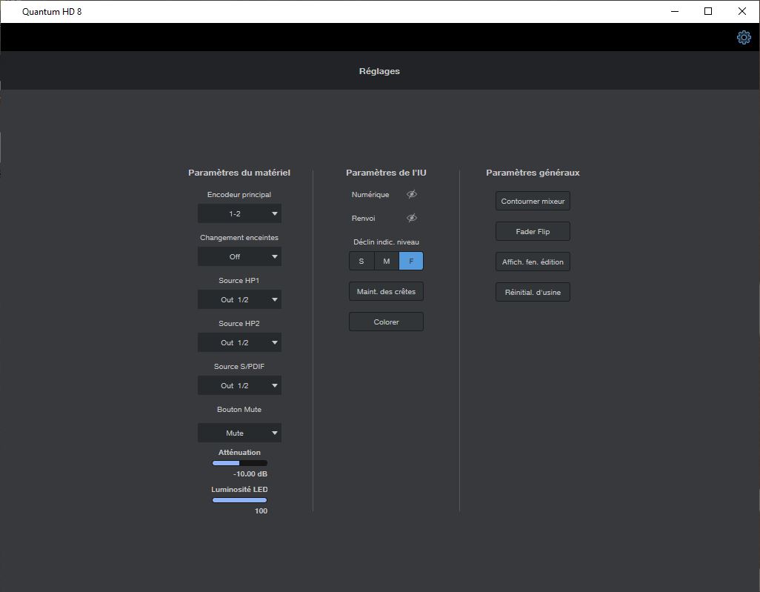Click the Atténuation slider bar

click(239, 463)
